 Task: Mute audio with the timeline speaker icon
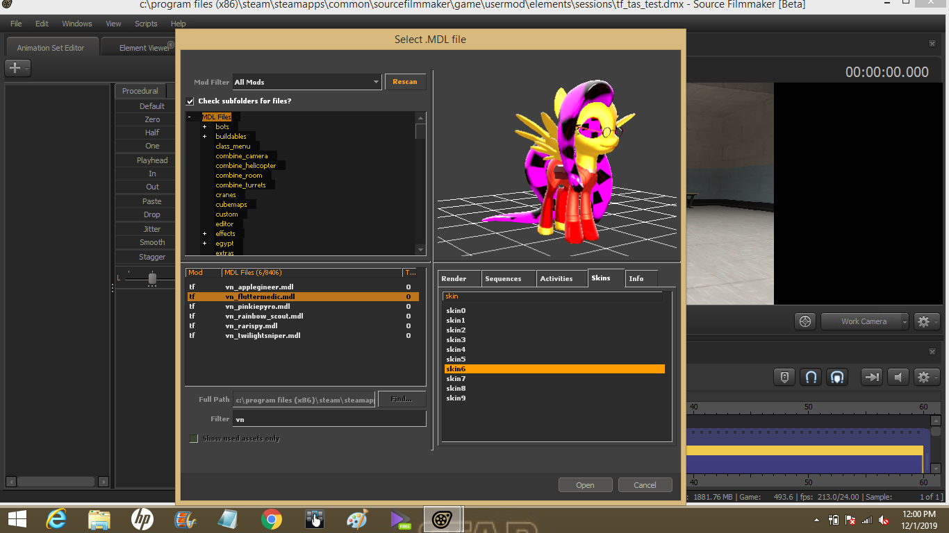tap(898, 377)
